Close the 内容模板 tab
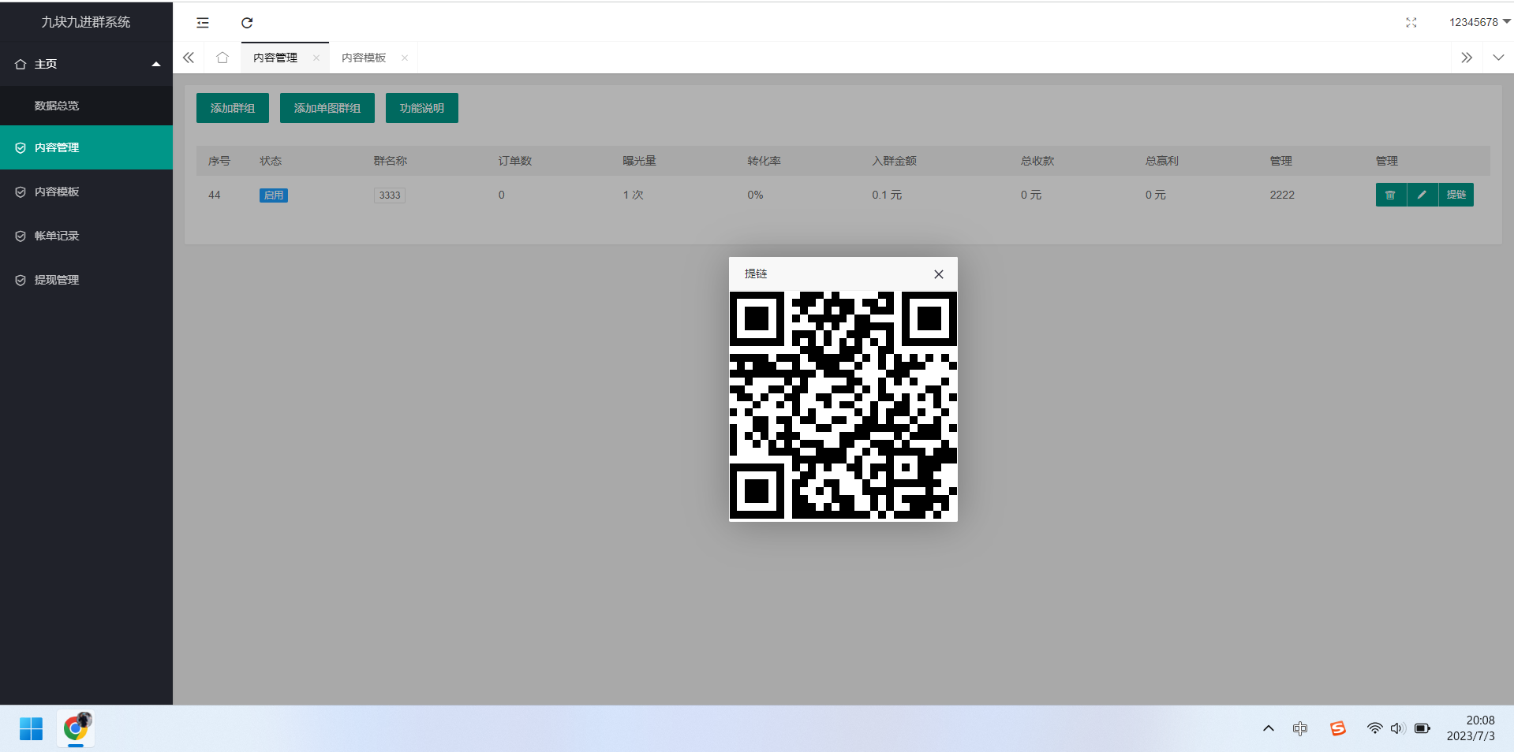 coord(405,58)
